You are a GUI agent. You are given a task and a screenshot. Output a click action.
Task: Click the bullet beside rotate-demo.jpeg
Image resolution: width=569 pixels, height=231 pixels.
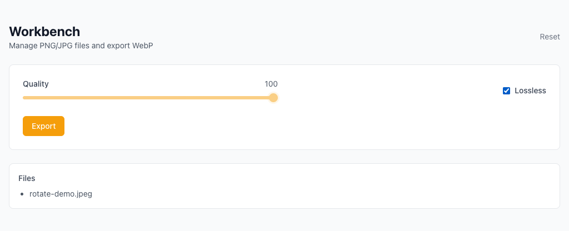pyautogui.click(x=22, y=194)
